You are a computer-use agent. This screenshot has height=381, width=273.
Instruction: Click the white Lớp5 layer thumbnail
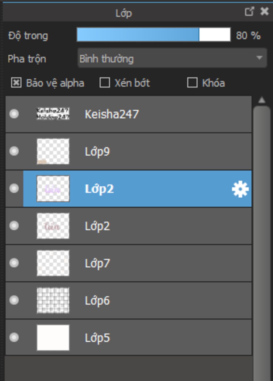tap(53, 338)
